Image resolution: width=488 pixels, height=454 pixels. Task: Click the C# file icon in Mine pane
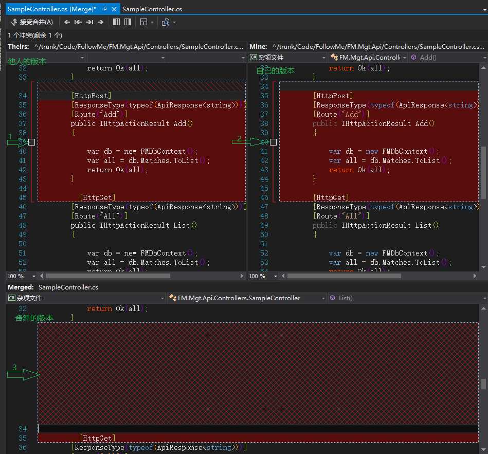pos(254,57)
